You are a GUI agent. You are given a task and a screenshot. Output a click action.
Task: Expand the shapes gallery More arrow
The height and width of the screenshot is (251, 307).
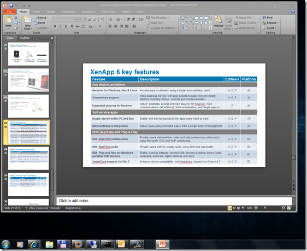point(210,28)
